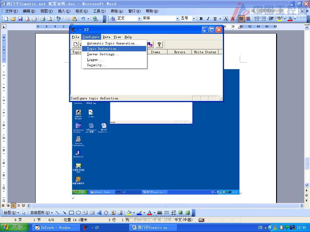Open the Shadow Style icon
The image size is (310, 232).
point(180,212)
